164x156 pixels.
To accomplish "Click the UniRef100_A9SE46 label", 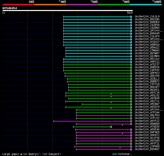I will (147, 130).
